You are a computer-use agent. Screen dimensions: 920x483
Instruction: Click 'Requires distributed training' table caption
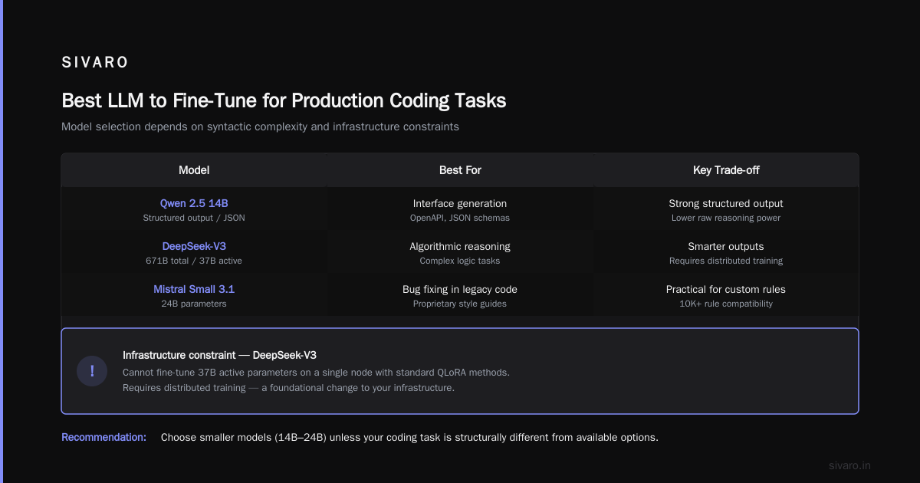(x=726, y=261)
